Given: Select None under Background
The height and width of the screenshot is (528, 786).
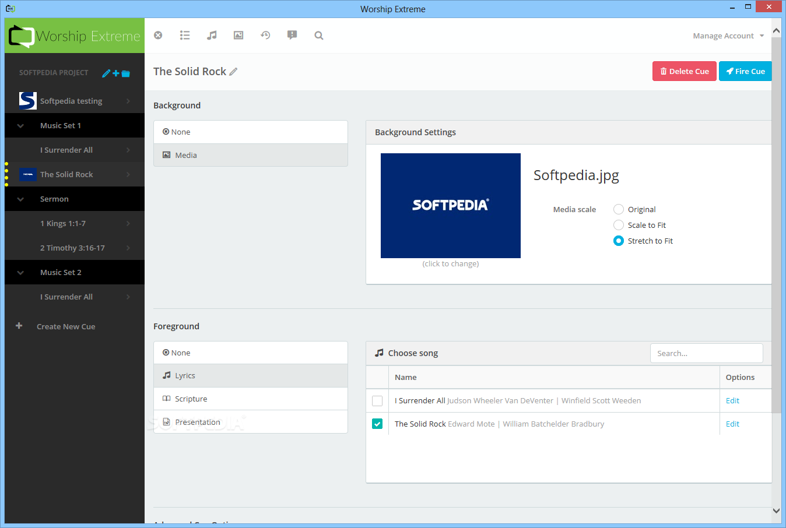Looking at the screenshot, I should point(251,132).
